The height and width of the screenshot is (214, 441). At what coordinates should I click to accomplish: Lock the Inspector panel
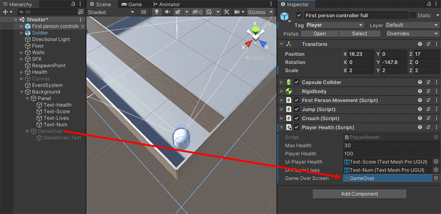(426, 4)
